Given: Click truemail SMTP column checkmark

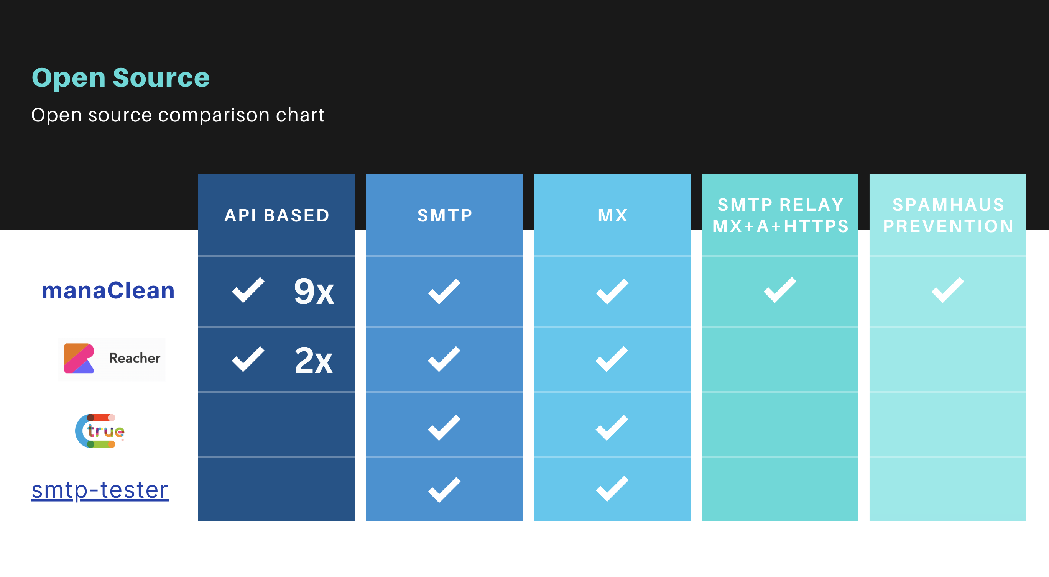Looking at the screenshot, I should coord(444,428).
